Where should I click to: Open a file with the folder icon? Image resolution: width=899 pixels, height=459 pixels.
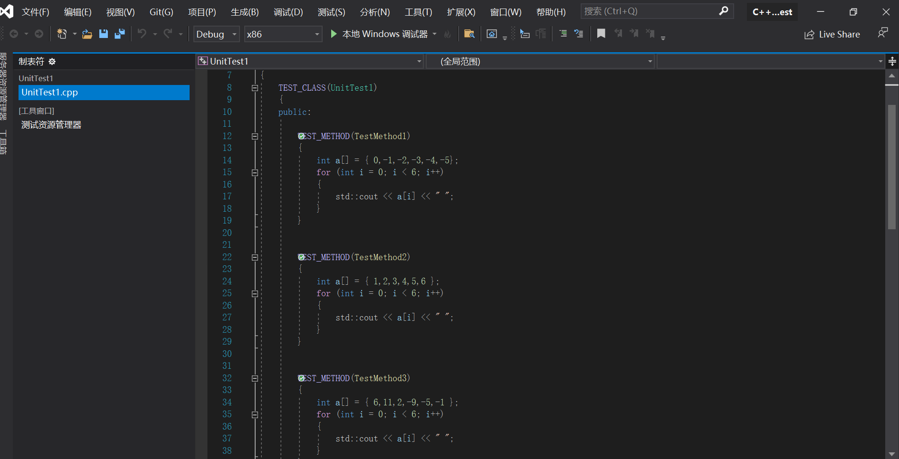click(87, 34)
